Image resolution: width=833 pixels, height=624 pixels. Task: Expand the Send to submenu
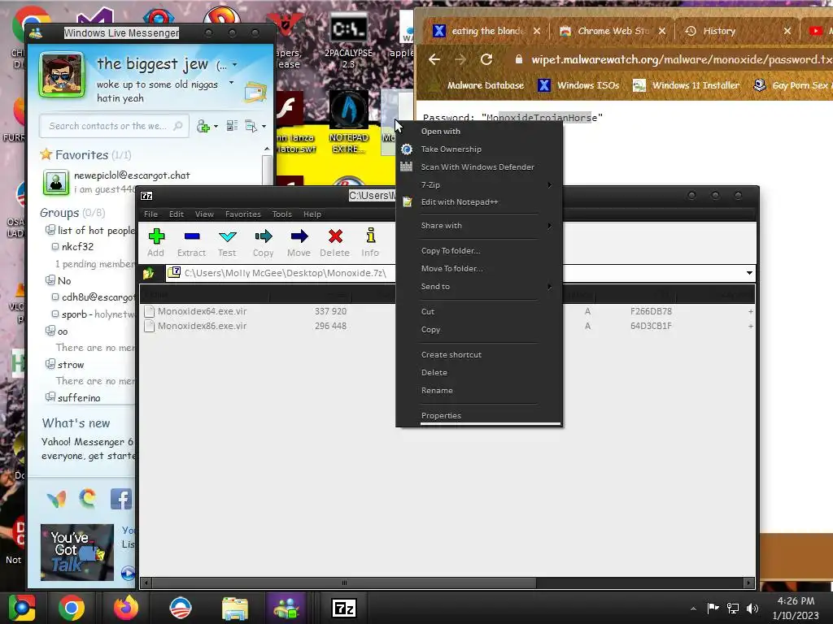[478, 287]
